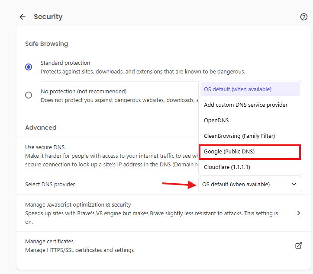The width and height of the screenshot is (313, 274).
Task: Select the No protection radio button
Action: pyautogui.click(x=29, y=95)
